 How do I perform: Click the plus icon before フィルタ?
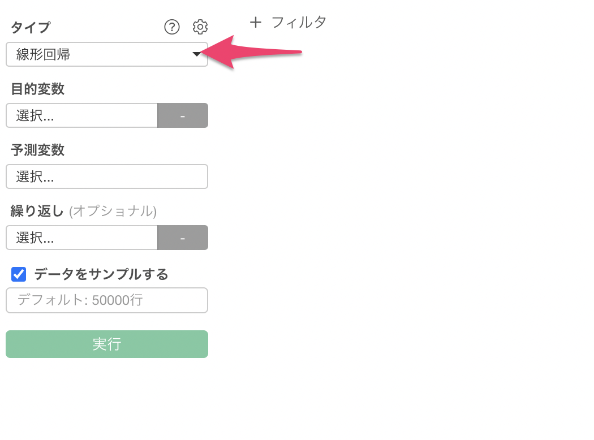point(256,23)
